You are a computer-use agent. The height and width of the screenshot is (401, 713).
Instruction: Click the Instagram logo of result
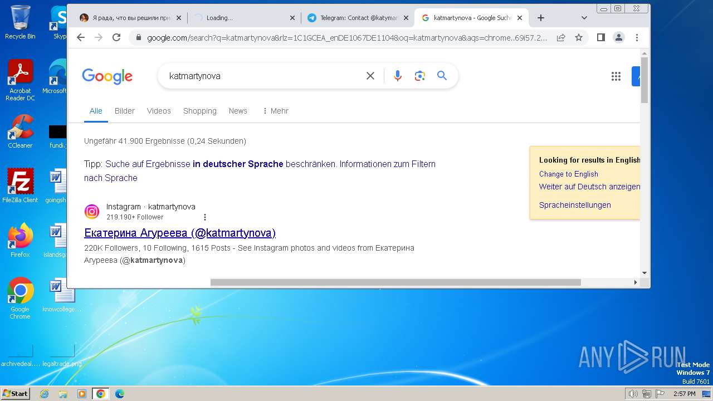[92, 212]
